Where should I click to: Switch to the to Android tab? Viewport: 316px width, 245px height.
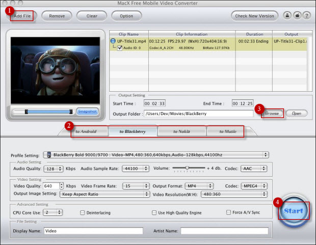[x=86, y=131]
